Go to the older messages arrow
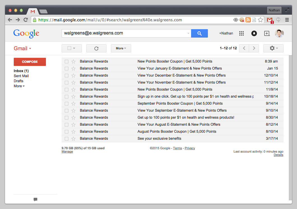297x209 pixels. [x=254, y=48]
